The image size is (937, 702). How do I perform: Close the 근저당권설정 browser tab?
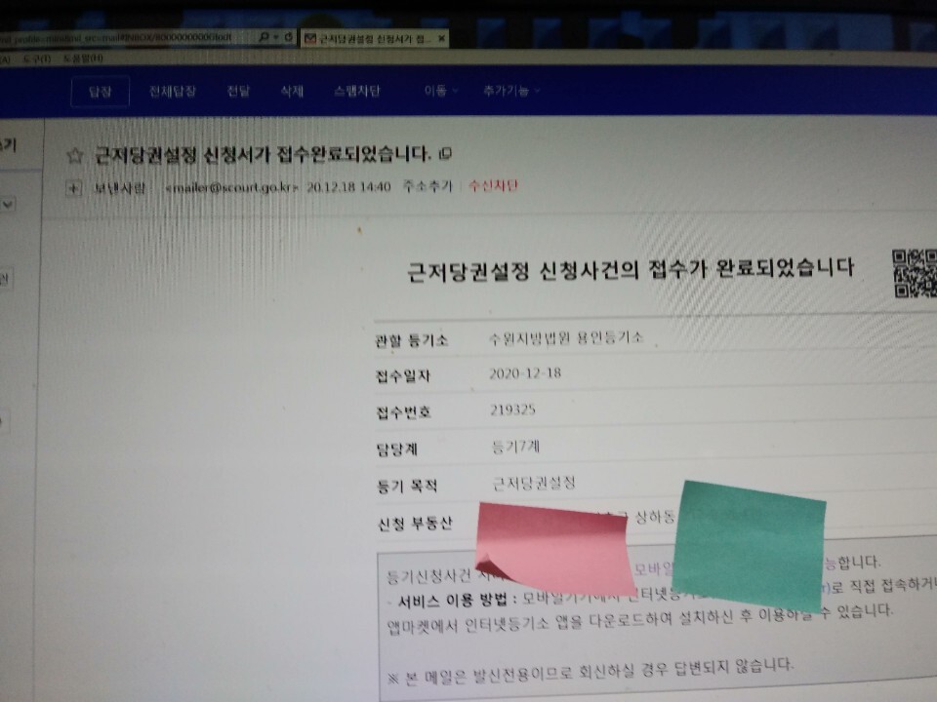(x=441, y=38)
